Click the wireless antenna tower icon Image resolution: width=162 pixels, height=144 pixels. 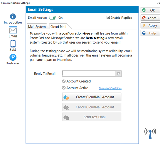coord(150,134)
